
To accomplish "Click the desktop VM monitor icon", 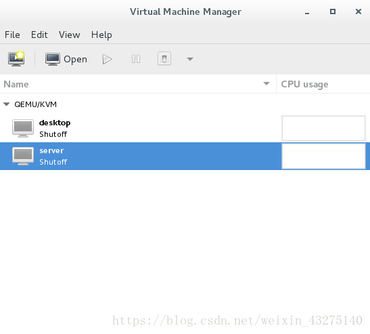I will (x=23, y=128).
